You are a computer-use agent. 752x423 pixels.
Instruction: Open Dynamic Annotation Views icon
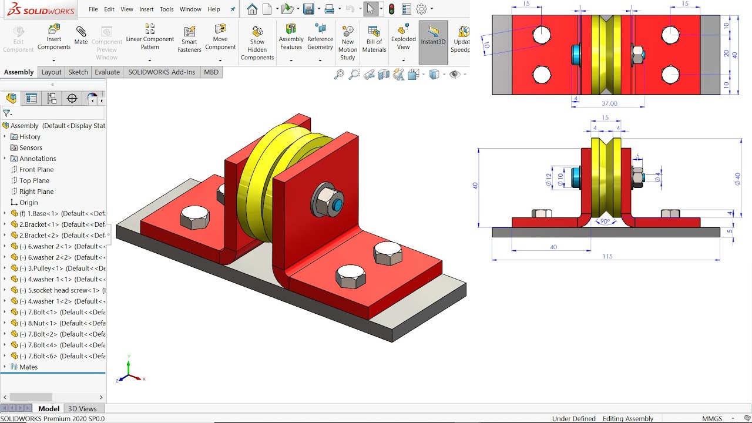(398, 74)
